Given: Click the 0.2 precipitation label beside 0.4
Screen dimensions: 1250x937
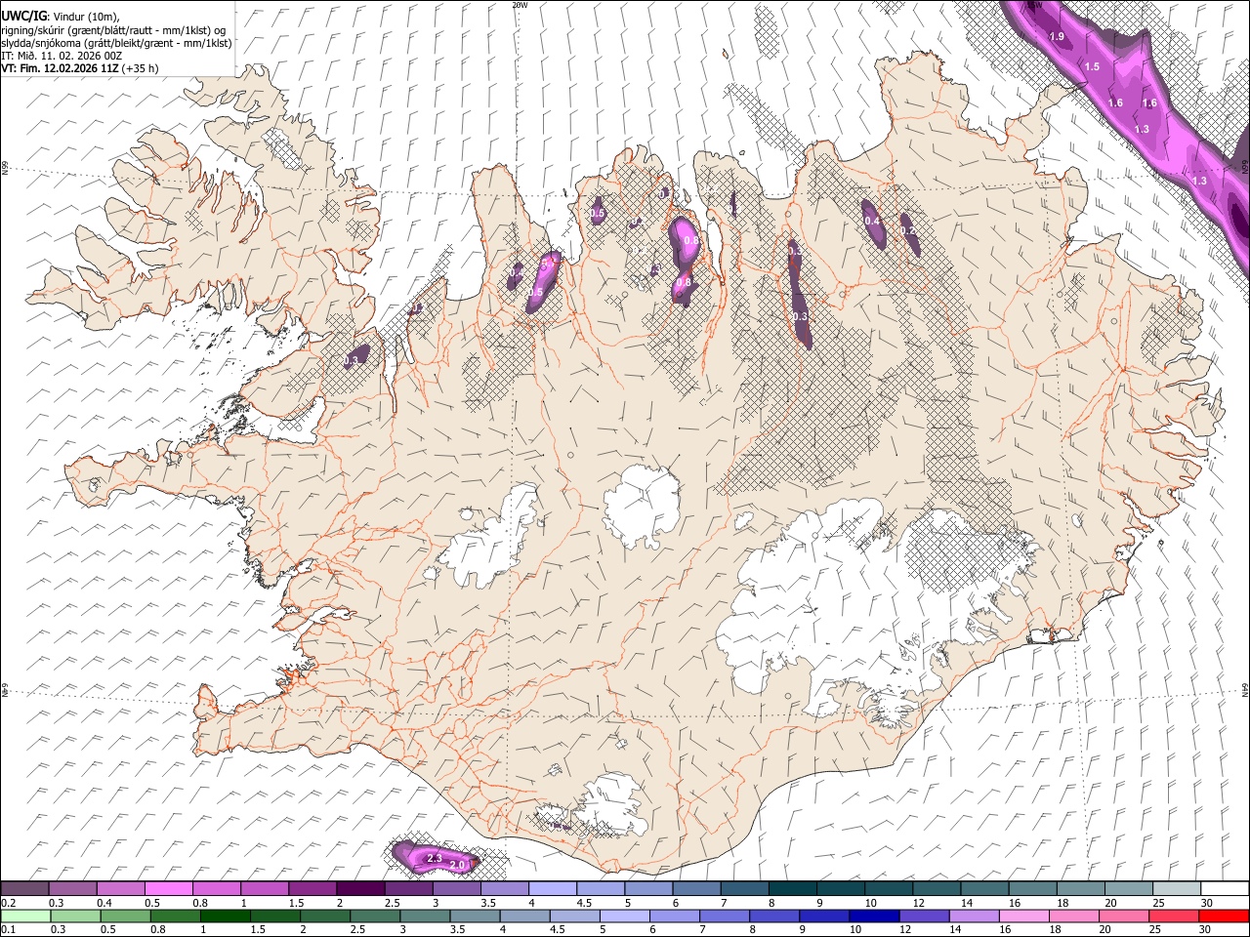Looking at the screenshot, I should pyautogui.click(x=907, y=230).
